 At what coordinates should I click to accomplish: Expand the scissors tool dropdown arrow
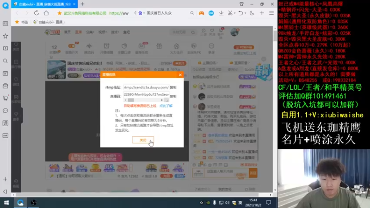(235, 13)
